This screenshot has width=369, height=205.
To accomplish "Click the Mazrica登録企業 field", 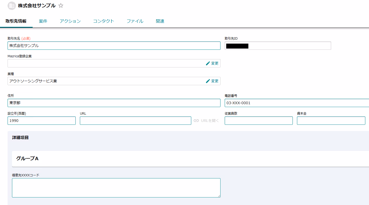I will pyautogui.click(x=114, y=63).
